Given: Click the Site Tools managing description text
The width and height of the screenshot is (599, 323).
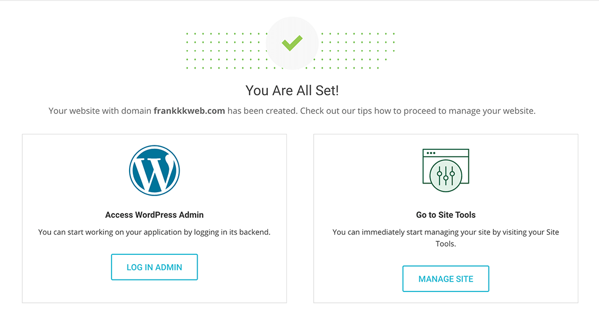Looking at the screenshot, I should click(446, 238).
